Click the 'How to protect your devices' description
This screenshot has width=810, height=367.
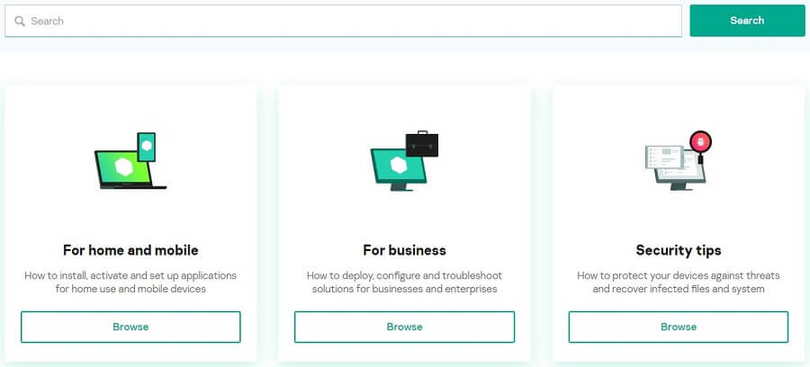679,282
